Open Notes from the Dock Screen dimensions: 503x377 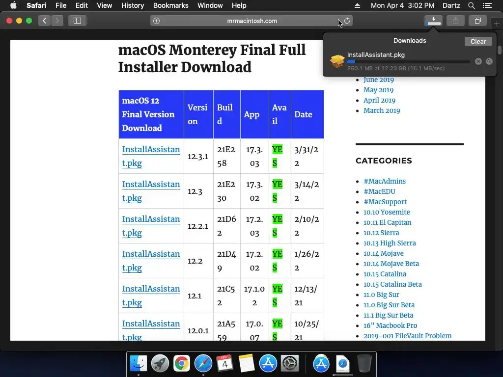tap(247, 364)
